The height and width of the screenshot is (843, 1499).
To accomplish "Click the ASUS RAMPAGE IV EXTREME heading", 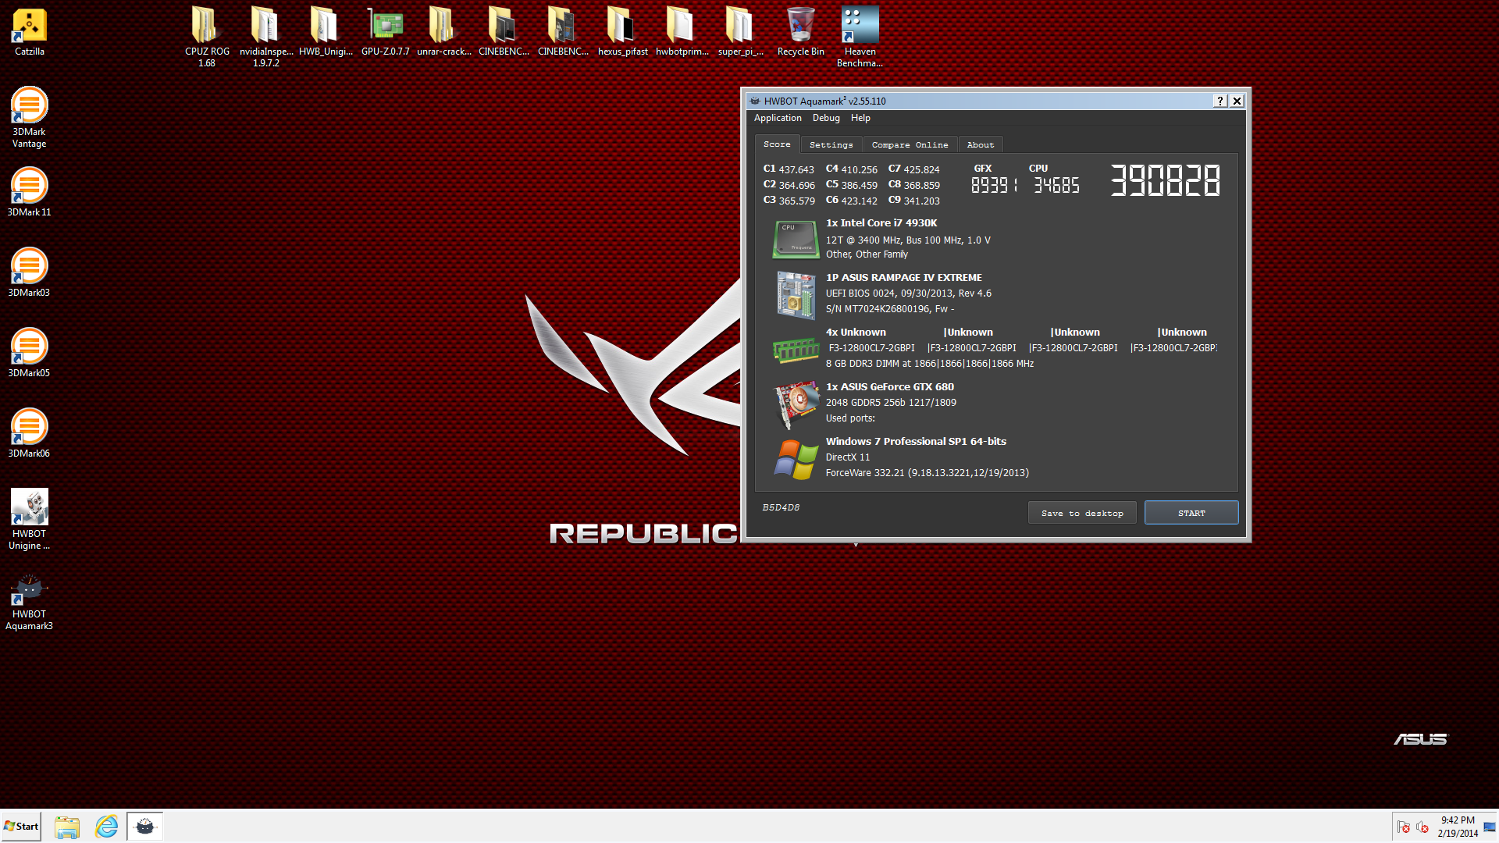I will tap(904, 278).
